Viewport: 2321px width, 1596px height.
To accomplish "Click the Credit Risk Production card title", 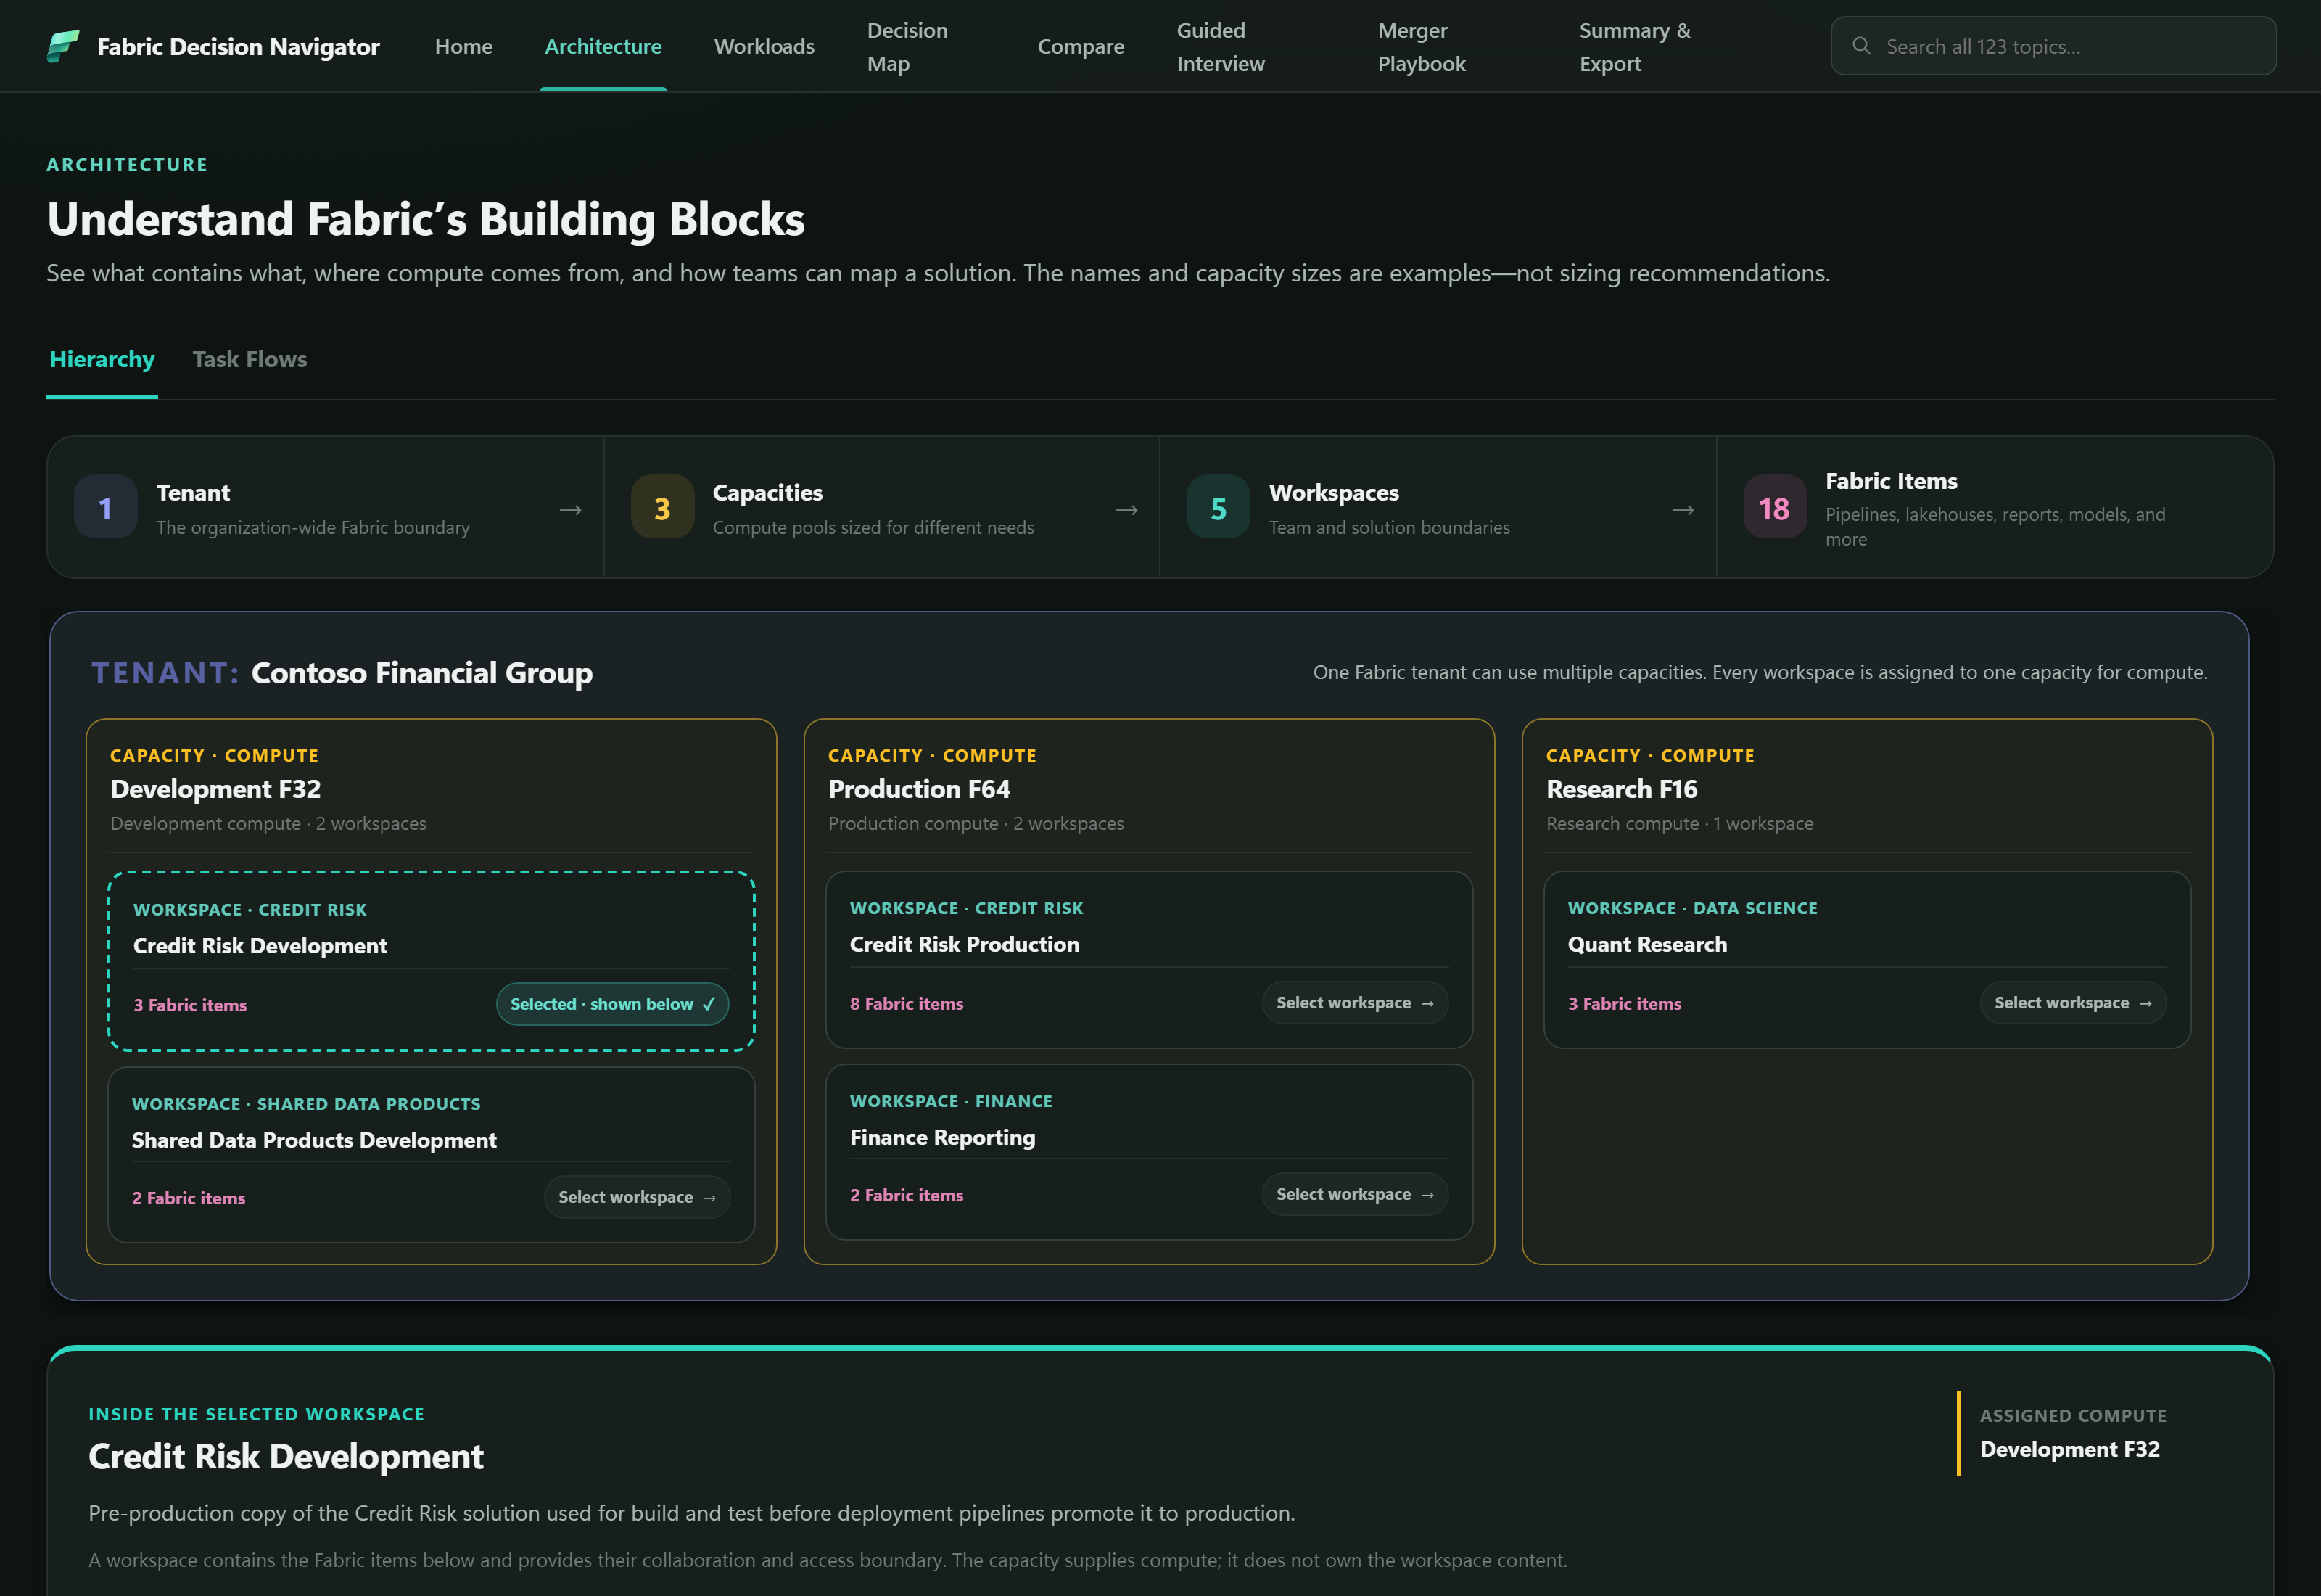I will tap(965, 944).
